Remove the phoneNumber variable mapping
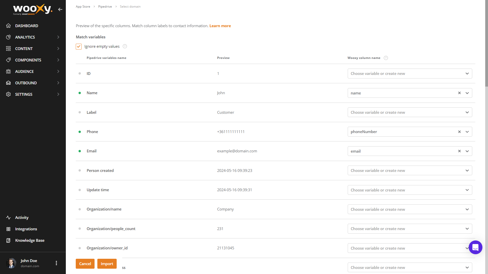This screenshot has width=488, height=274. coord(459,132)
